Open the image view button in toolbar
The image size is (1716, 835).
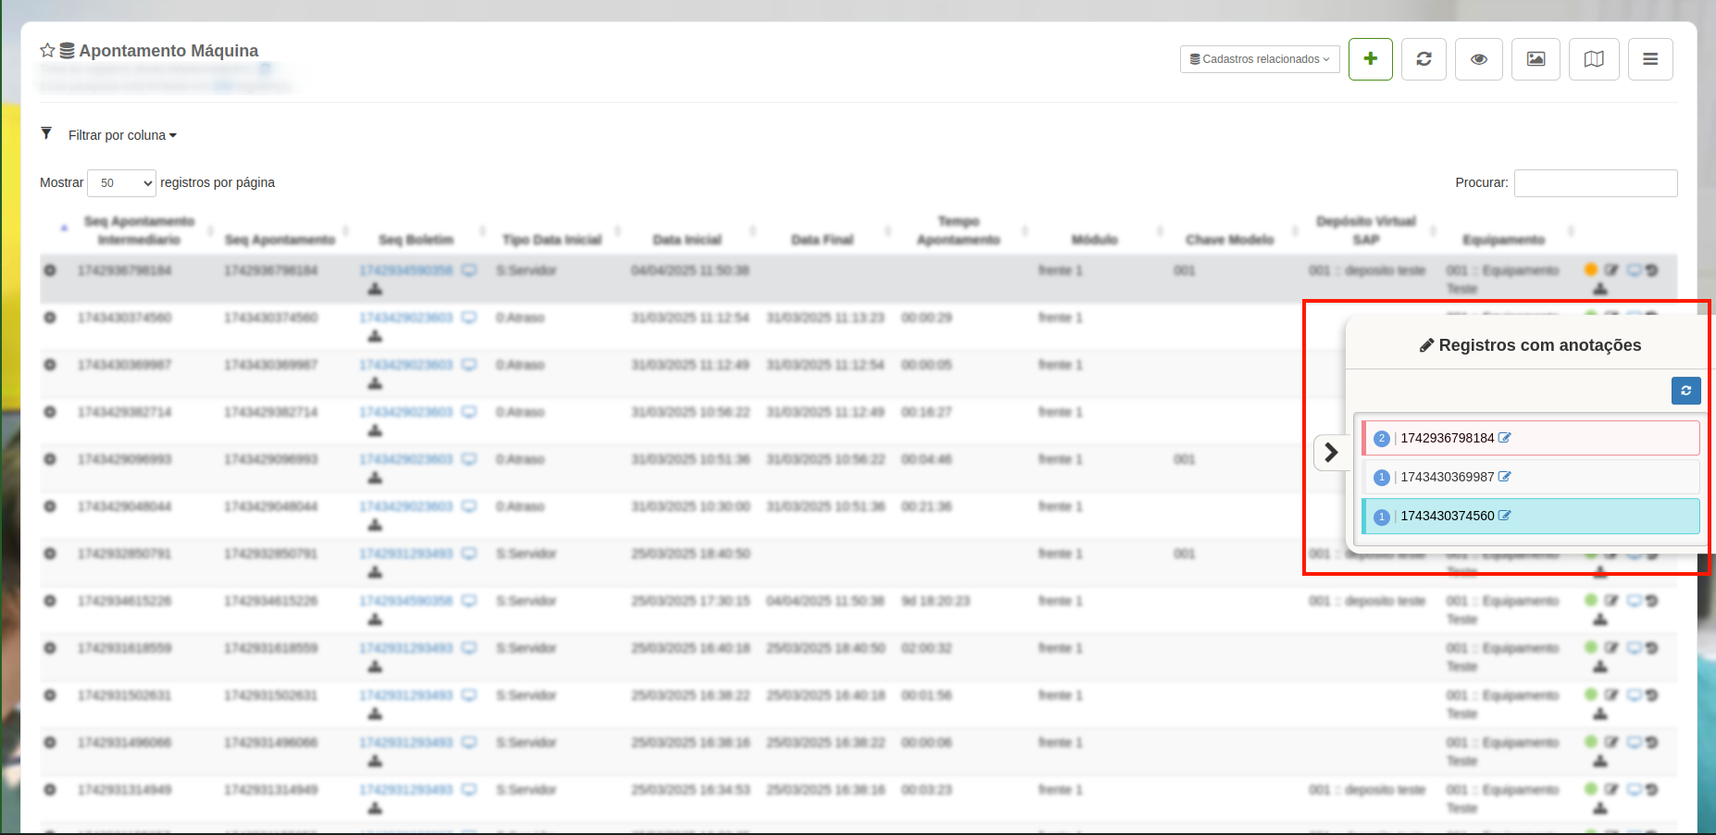[1536, 59]
